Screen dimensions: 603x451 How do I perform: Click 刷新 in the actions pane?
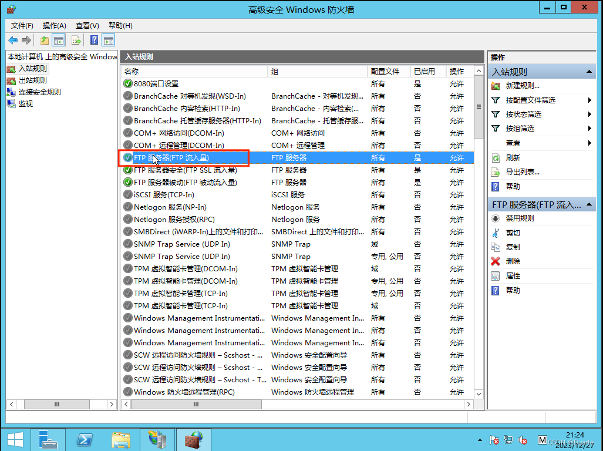(513, 158)
